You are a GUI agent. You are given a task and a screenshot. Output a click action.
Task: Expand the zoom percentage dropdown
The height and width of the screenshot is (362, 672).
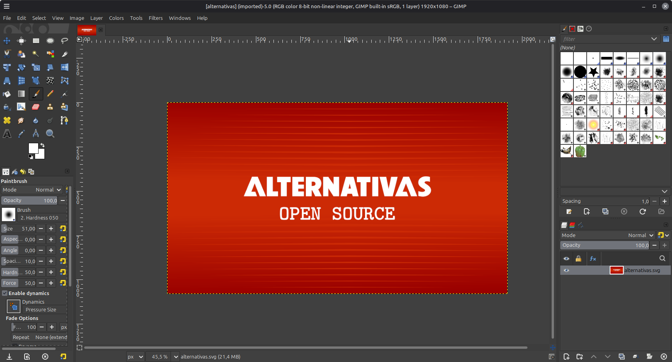[x=176, y=357]
